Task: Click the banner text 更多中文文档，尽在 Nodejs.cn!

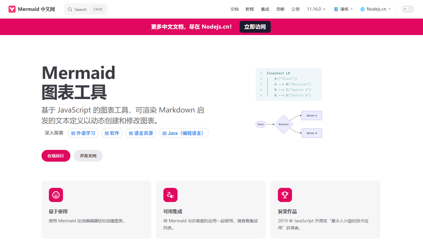Action: 192,27
